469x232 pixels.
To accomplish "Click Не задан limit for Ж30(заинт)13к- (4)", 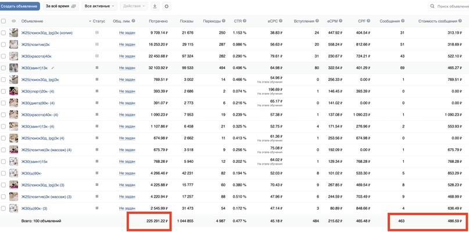I will 127,126.
